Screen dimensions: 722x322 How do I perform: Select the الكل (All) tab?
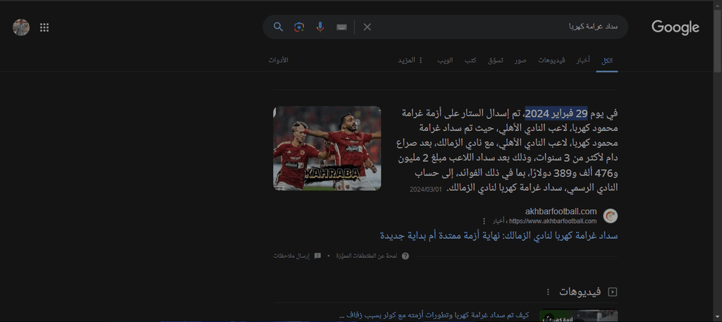tap(607, 61)
